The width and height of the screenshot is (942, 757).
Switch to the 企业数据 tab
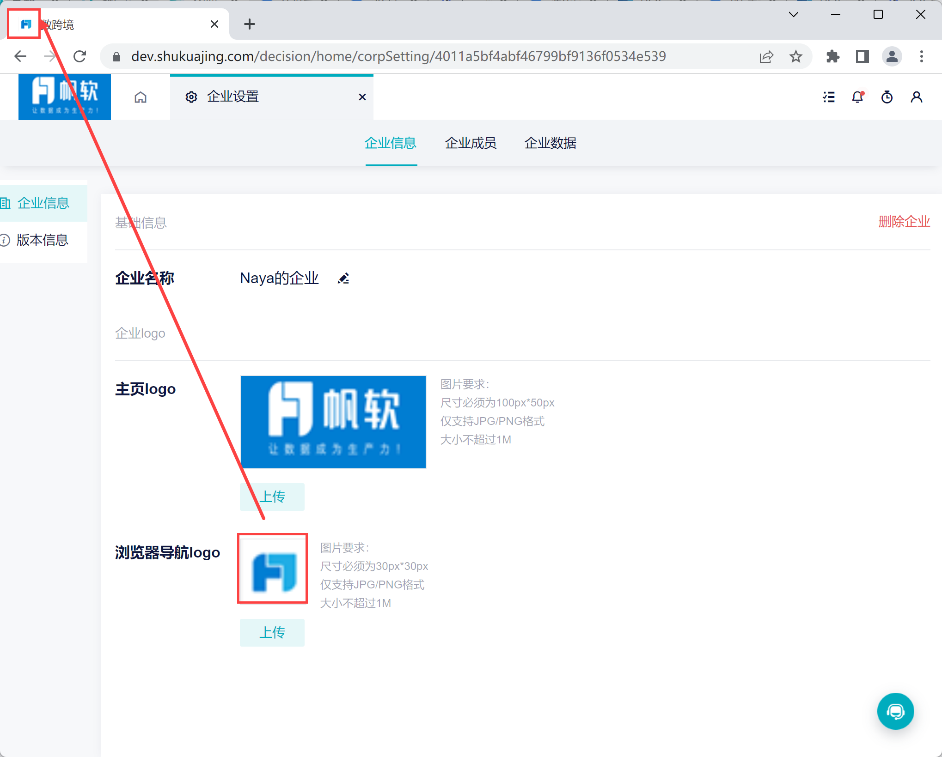(x=550, y=143)
